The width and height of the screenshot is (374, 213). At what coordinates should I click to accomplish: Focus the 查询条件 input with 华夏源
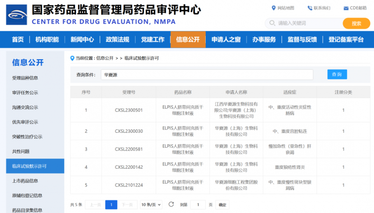pyautogui.click(x=207, y=75)
